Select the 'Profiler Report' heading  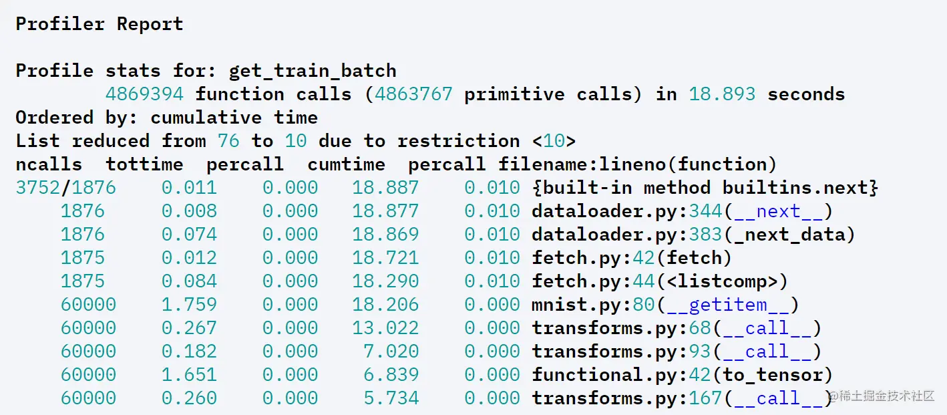(100, 24)
